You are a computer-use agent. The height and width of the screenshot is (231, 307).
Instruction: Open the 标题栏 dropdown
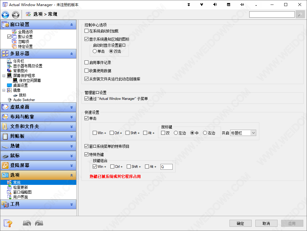[243, 133]
